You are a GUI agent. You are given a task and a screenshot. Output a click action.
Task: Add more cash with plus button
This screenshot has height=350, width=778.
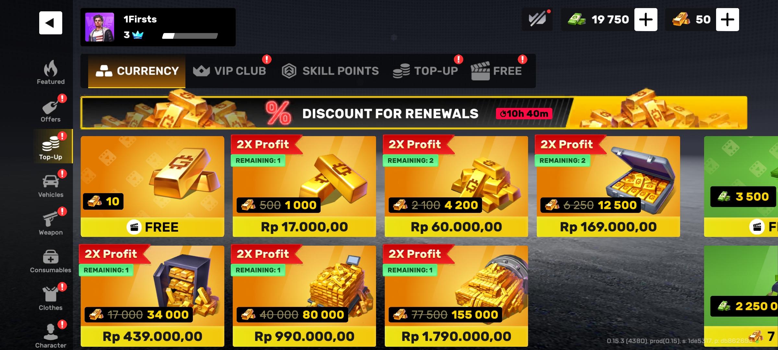646,20
